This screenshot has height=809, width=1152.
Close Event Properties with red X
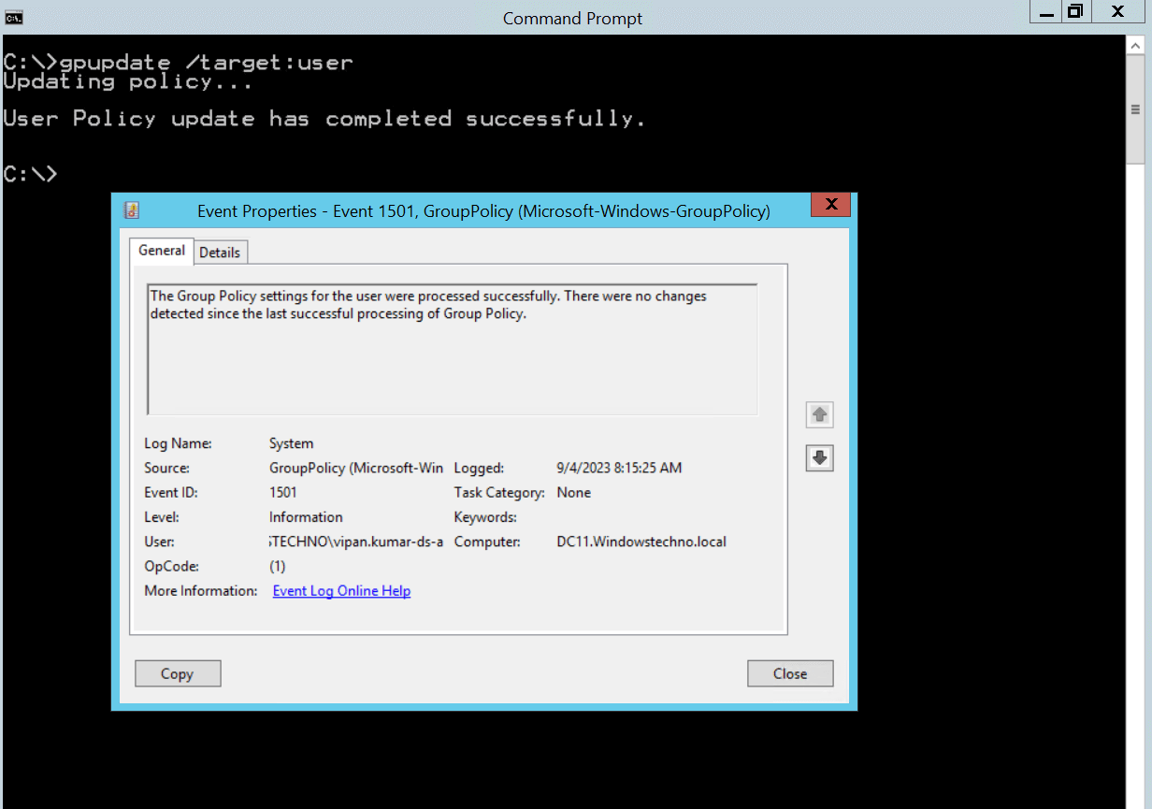(830, 205)
